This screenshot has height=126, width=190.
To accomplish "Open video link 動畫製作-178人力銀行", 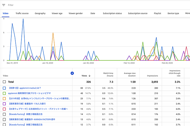I will (x=27, y=104).
